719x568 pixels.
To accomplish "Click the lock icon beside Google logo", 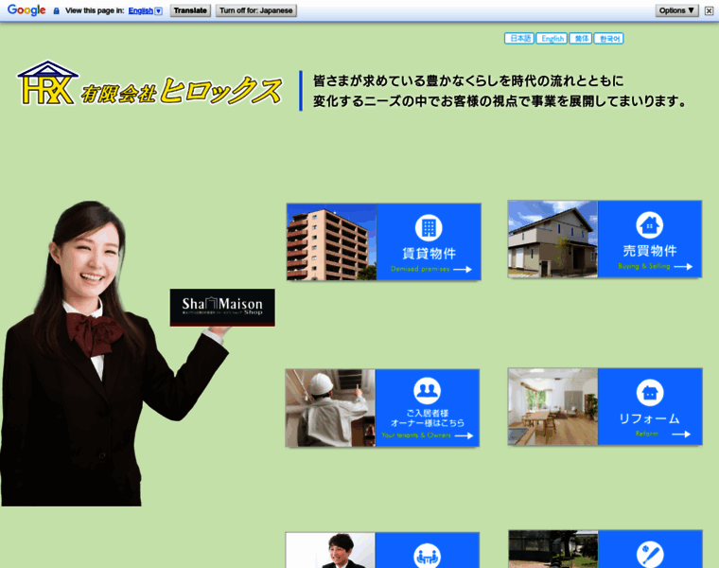I will coord(57,10).
